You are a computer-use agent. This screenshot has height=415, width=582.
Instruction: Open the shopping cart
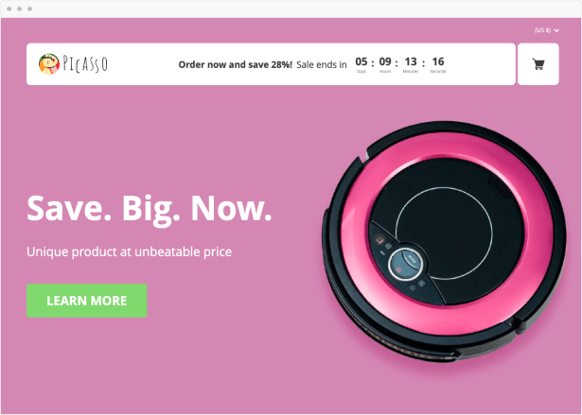click(538, 64)
